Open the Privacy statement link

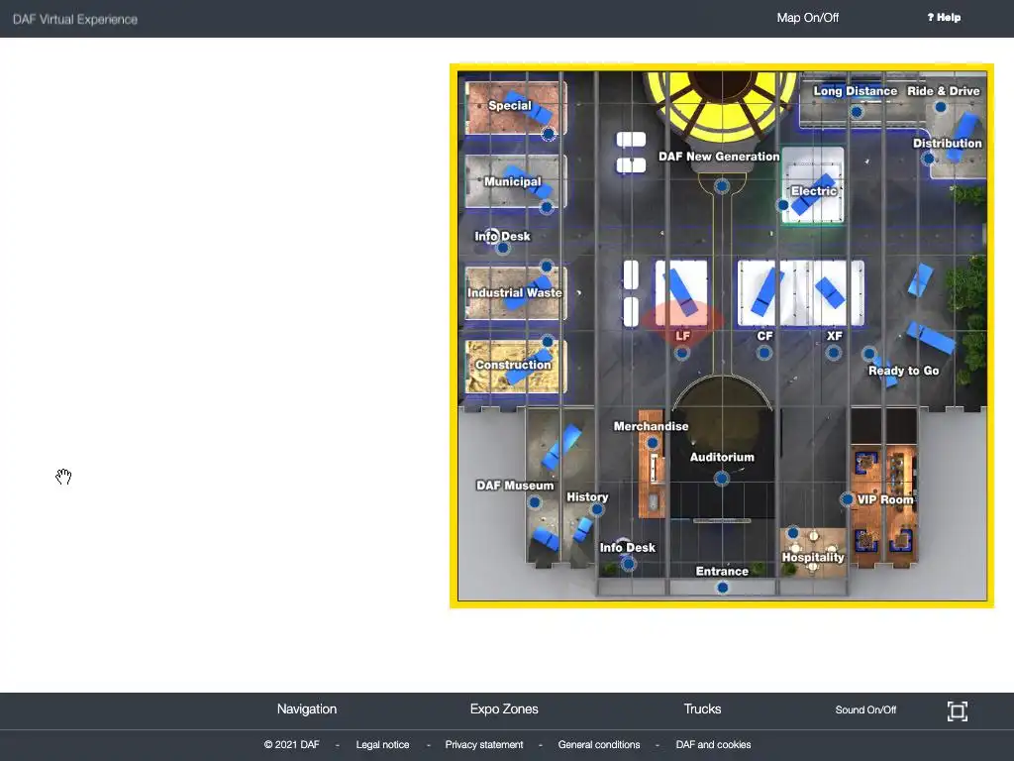pos(483,745)
